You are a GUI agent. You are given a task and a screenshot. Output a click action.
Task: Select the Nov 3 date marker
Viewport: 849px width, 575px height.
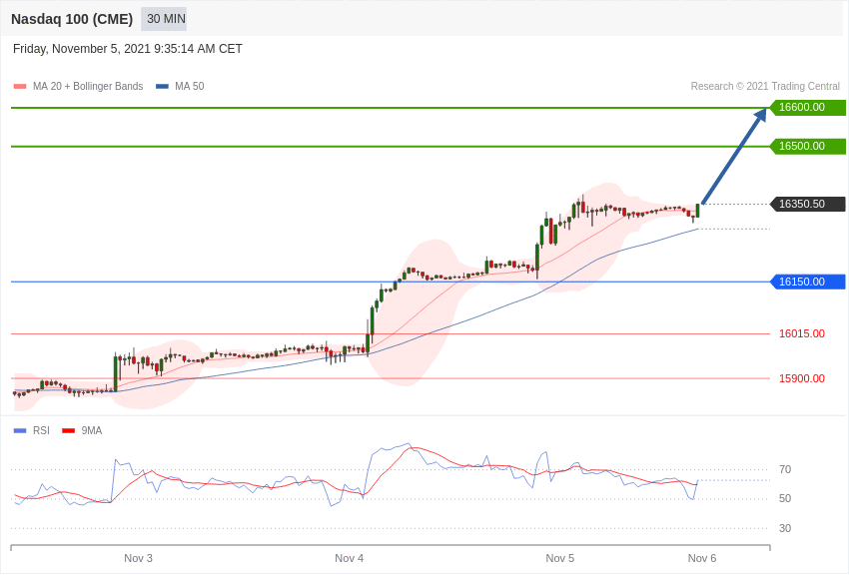point(138,559)
